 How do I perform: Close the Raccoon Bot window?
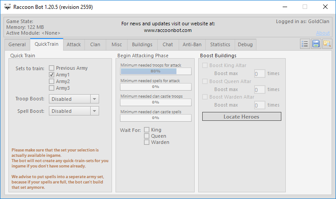click(x=325, y=7)
